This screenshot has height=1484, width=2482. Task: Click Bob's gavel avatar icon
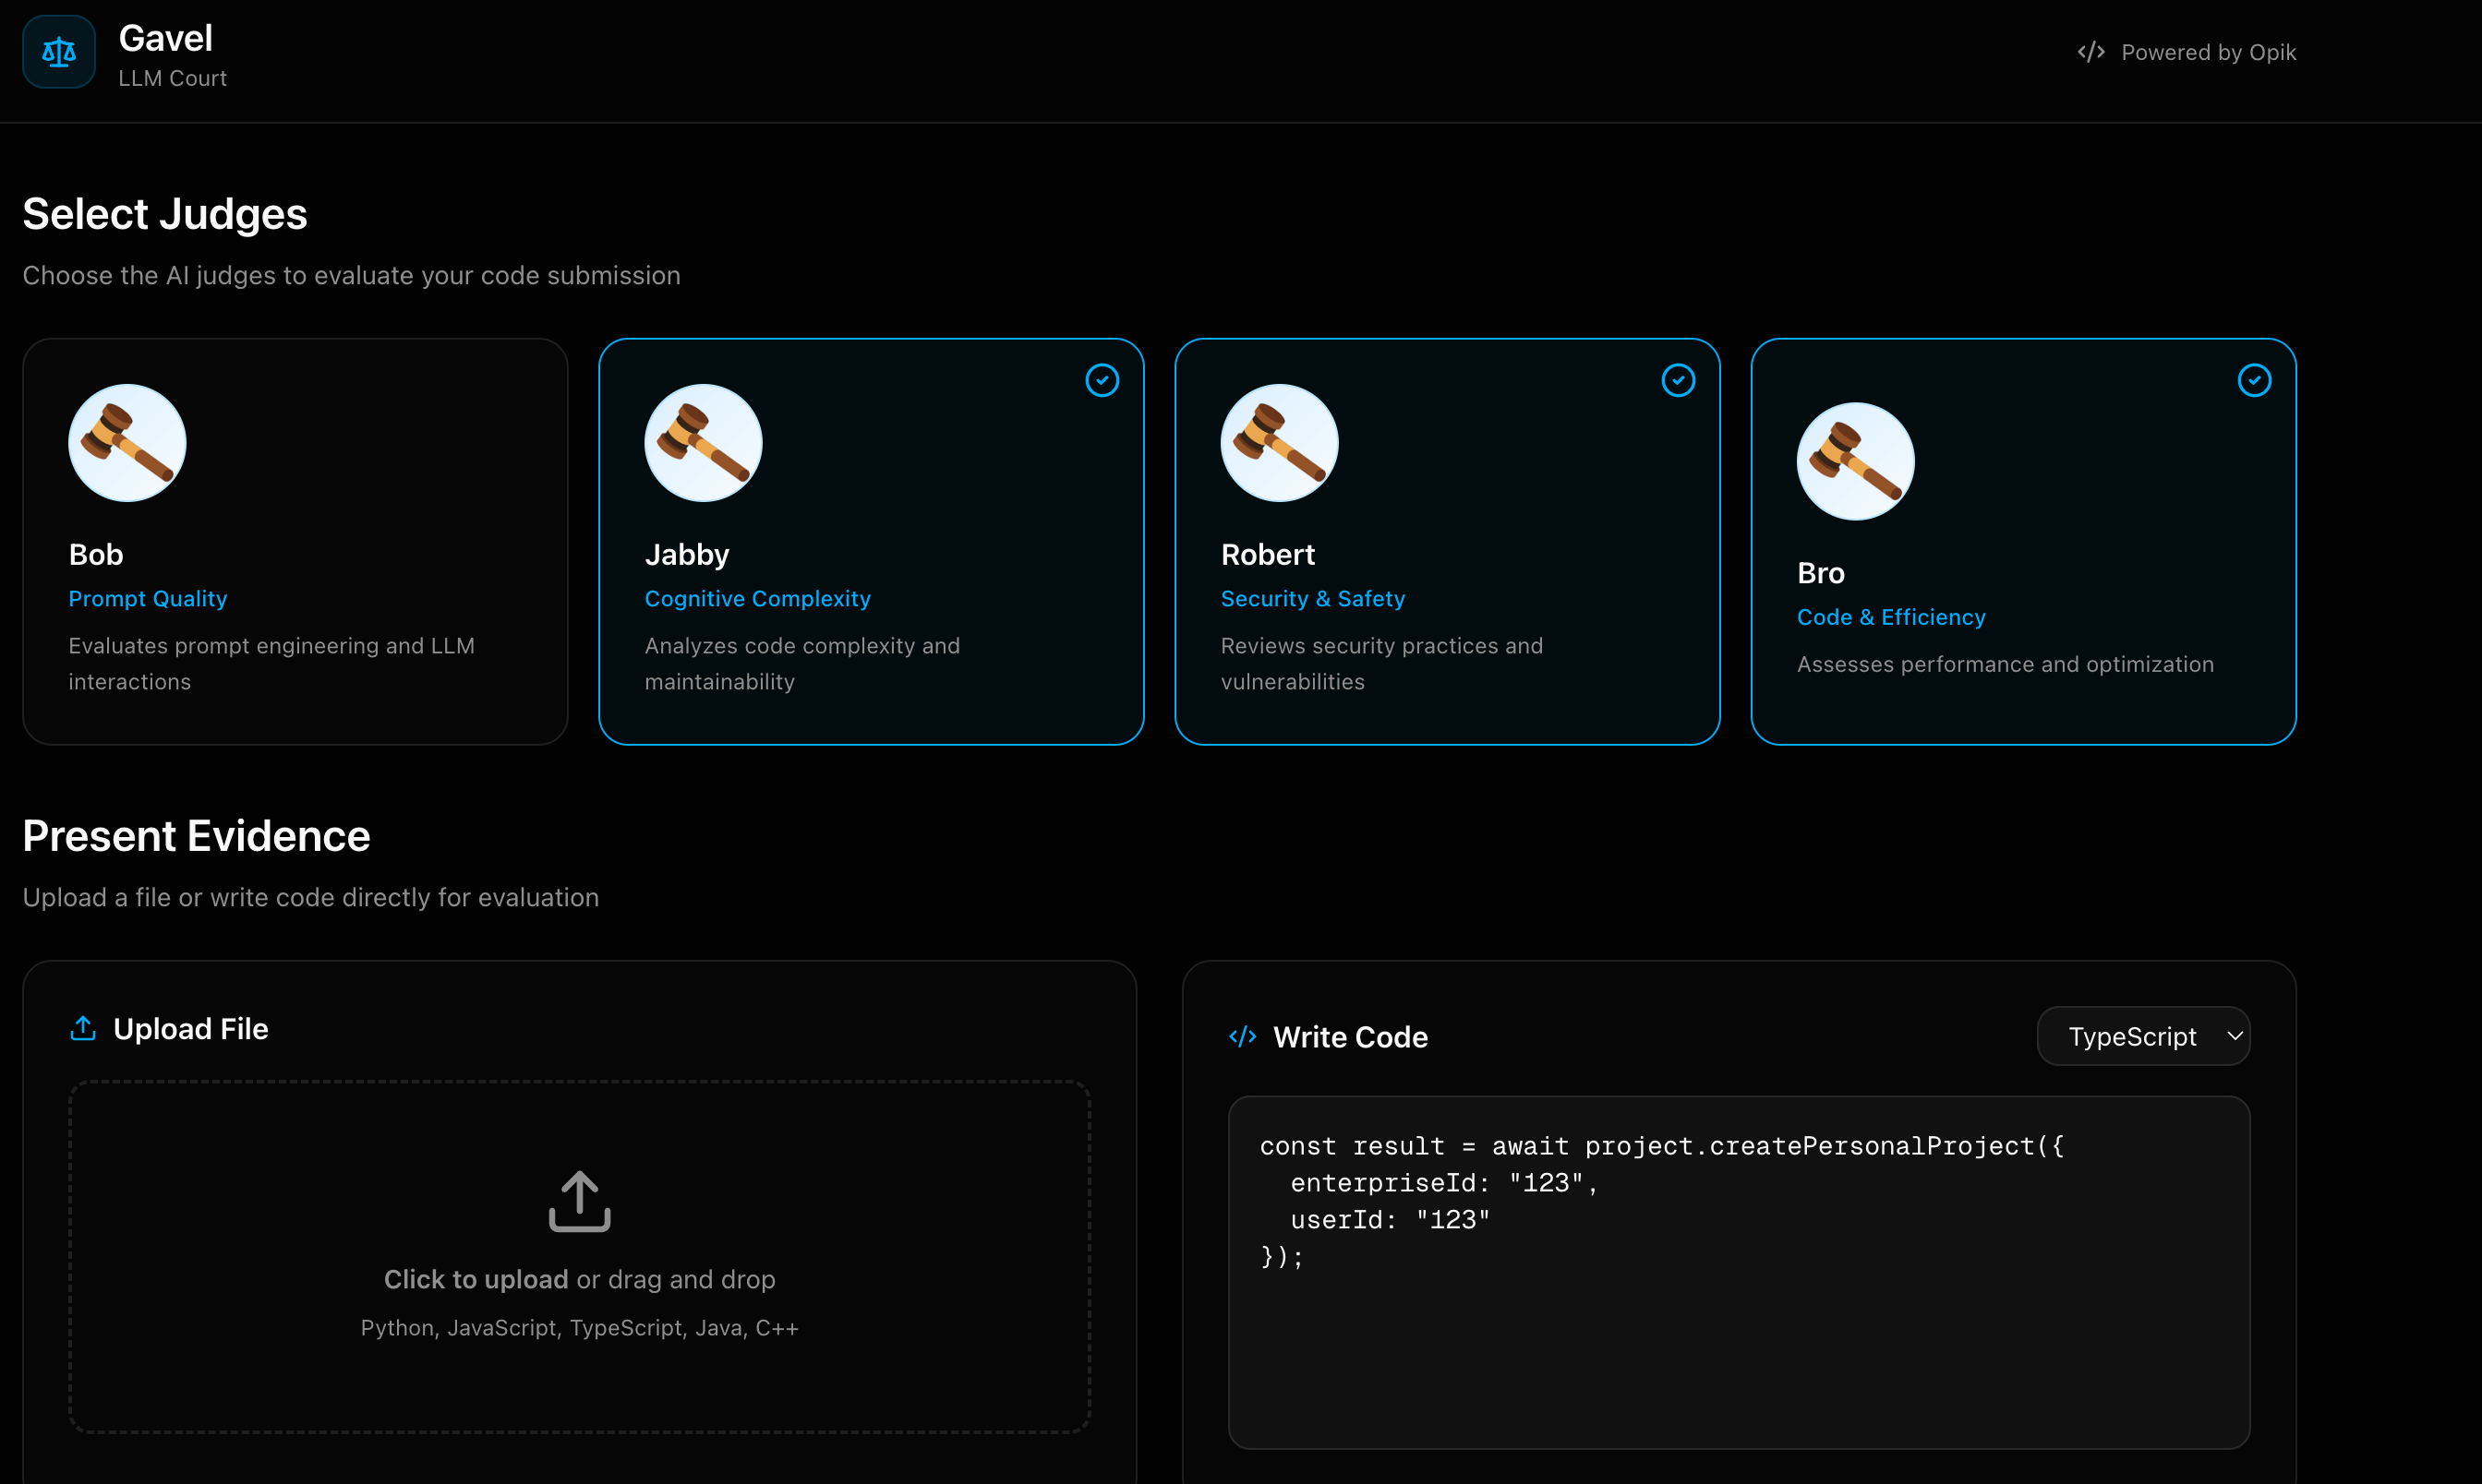coord(127,443)
